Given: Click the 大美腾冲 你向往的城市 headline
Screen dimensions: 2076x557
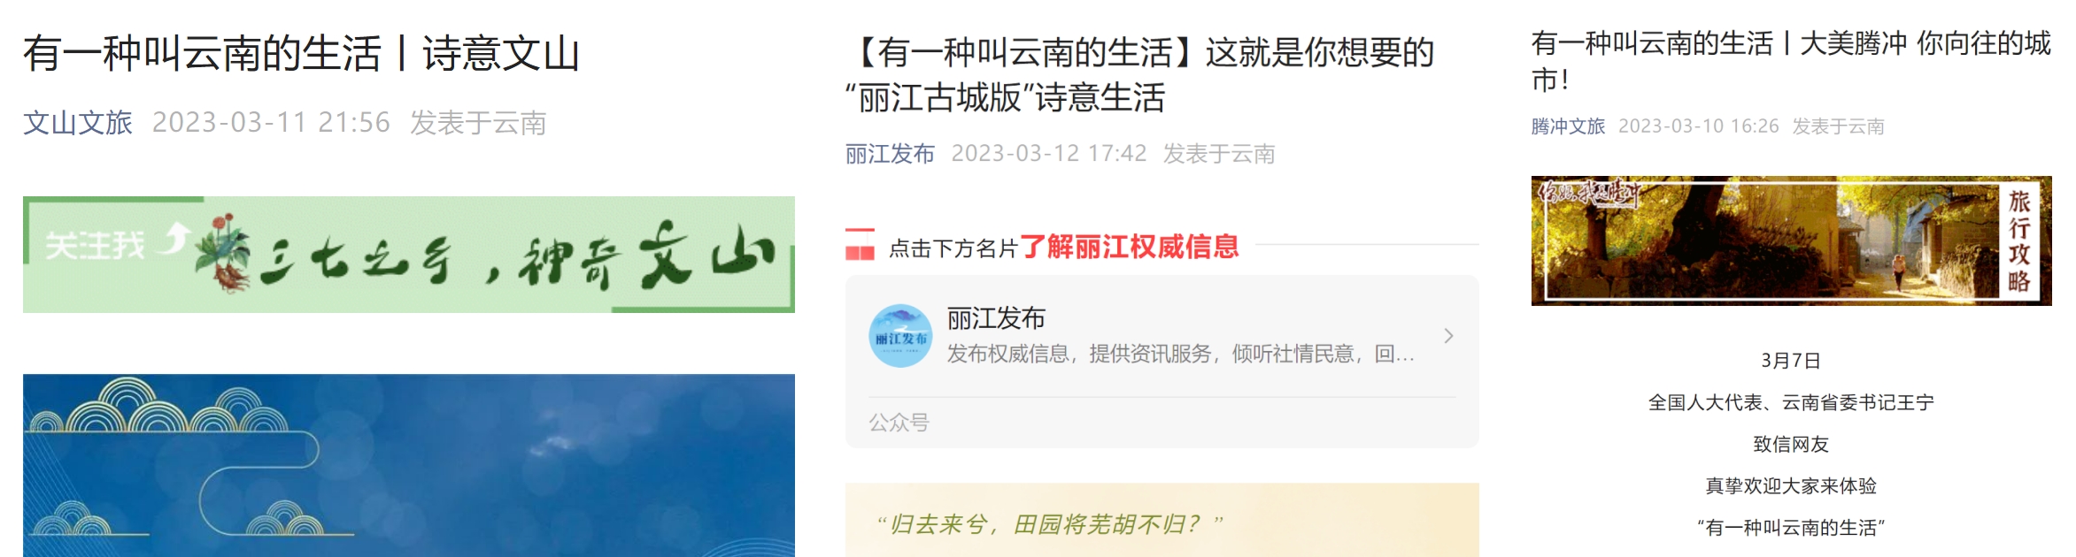Looking at the screenshot, I should click(x=1791, y=61).
